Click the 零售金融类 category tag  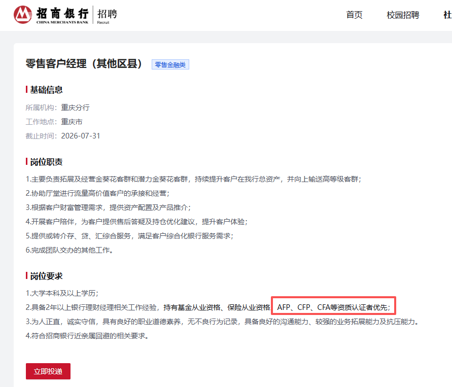coord(170,64)
